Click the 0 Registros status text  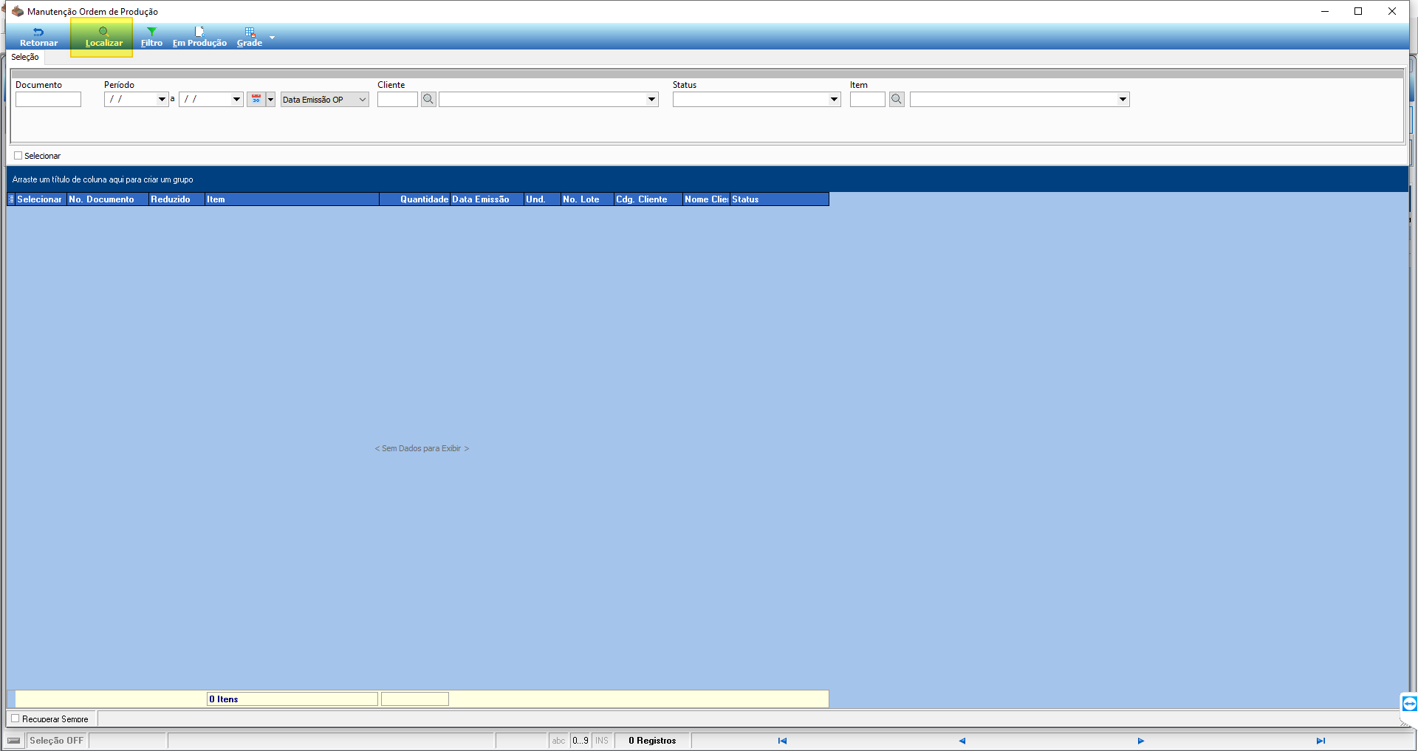click(652, 741)
